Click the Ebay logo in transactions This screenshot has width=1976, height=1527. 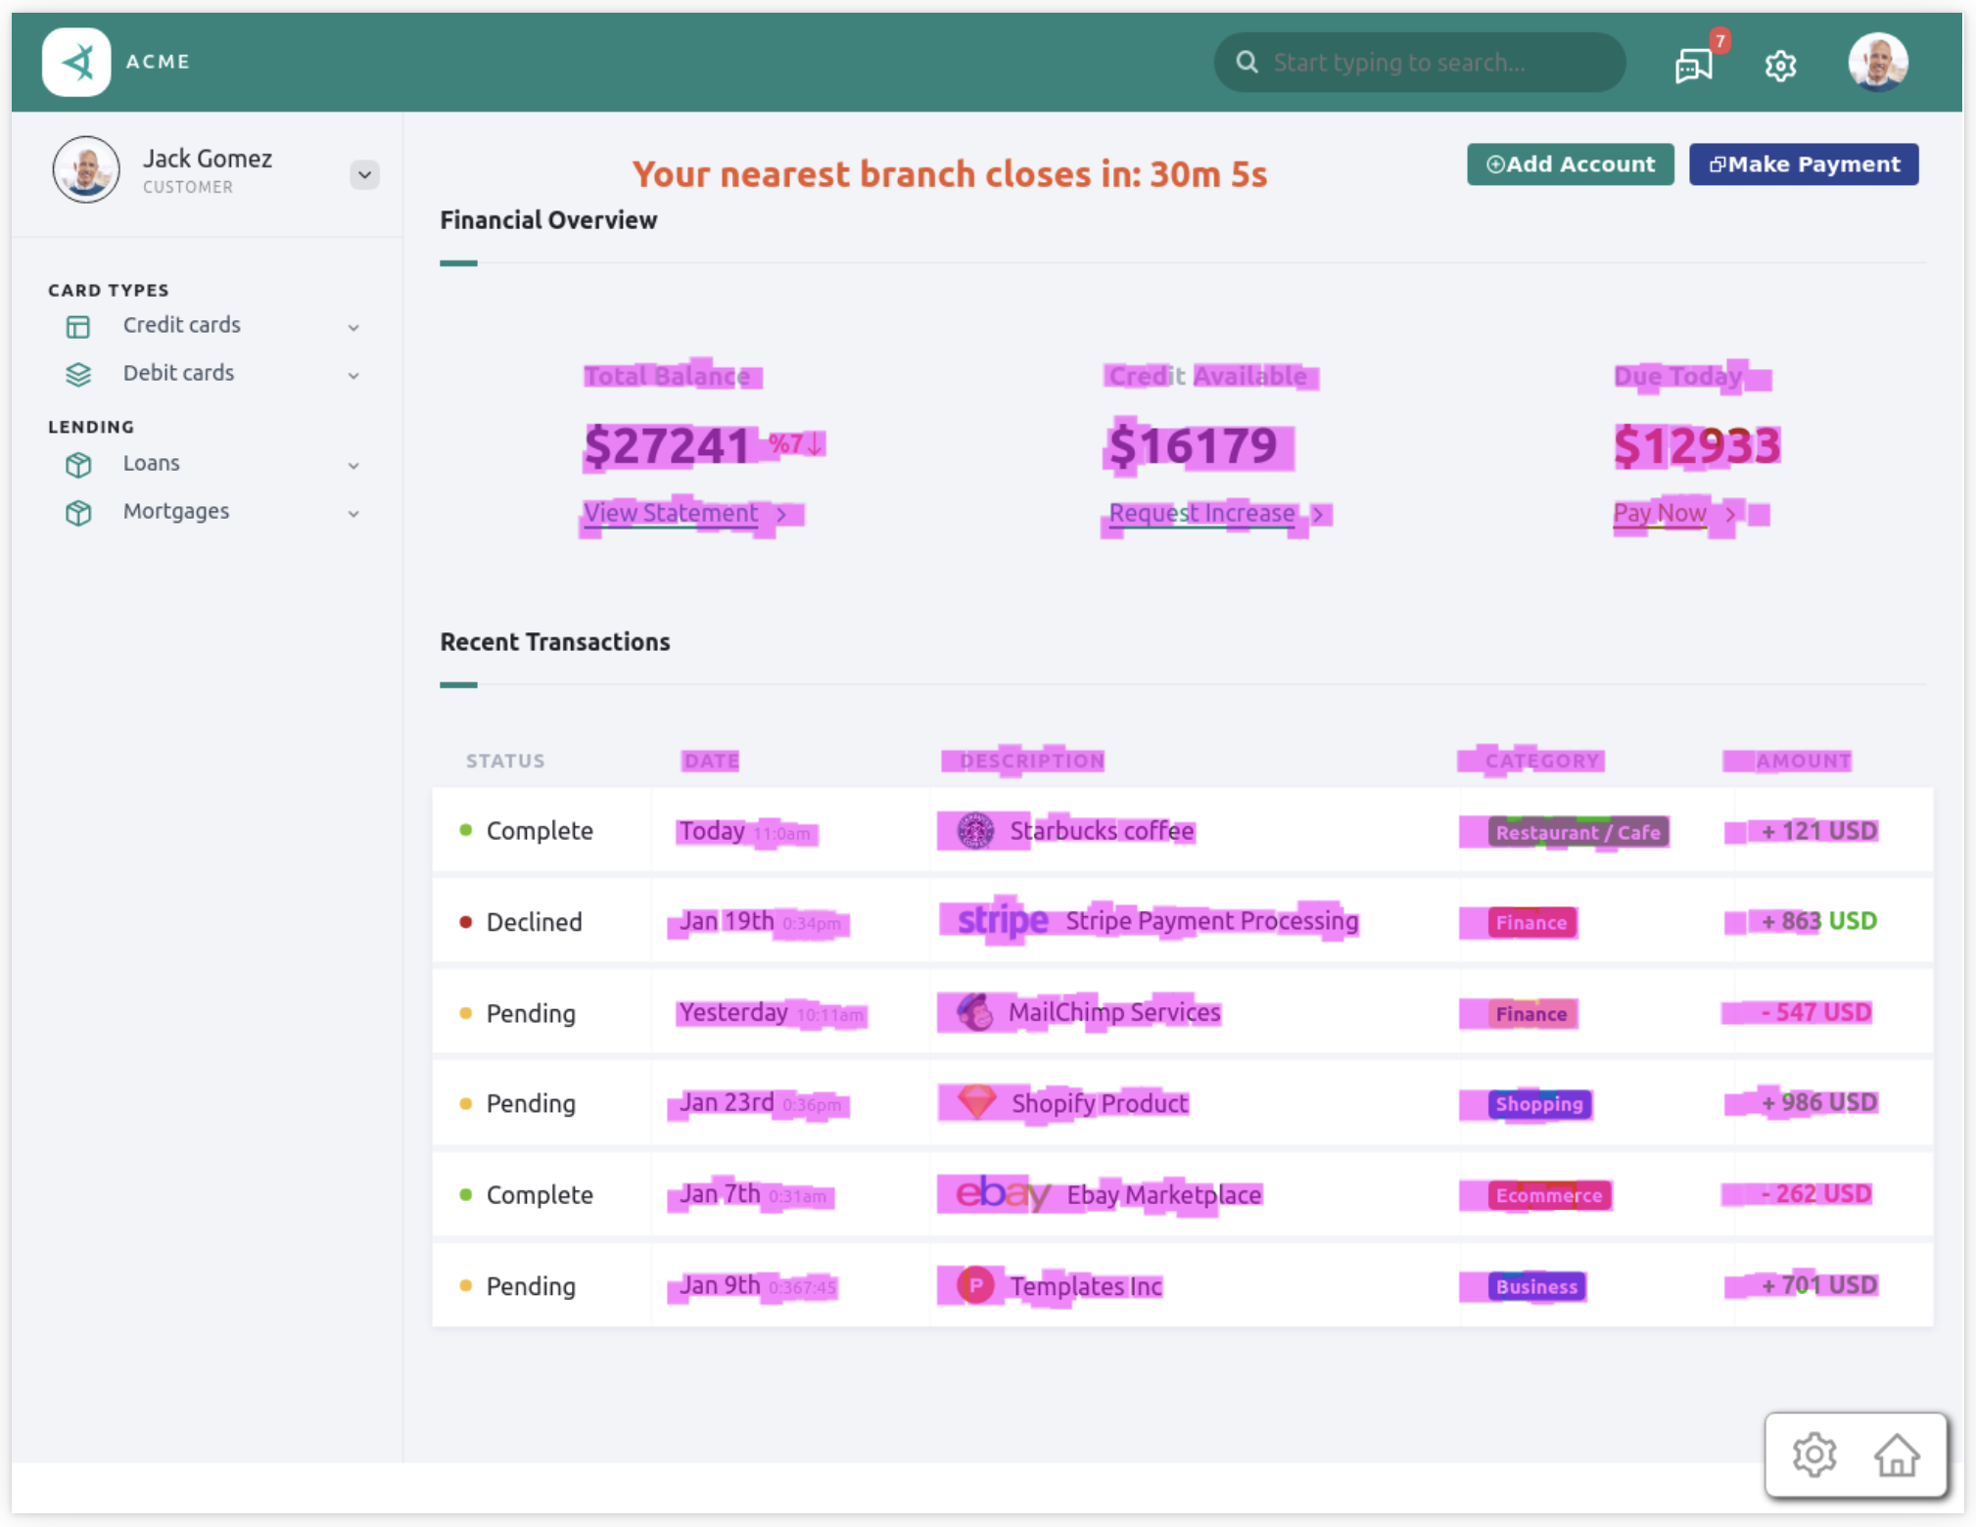pos(1001,1194)
